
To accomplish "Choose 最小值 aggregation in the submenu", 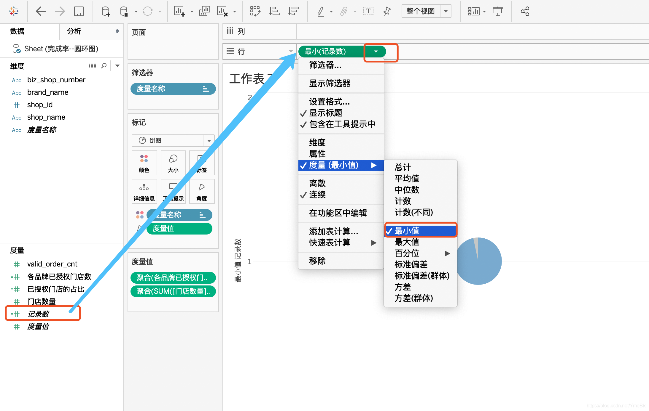I will pos(420,231).
